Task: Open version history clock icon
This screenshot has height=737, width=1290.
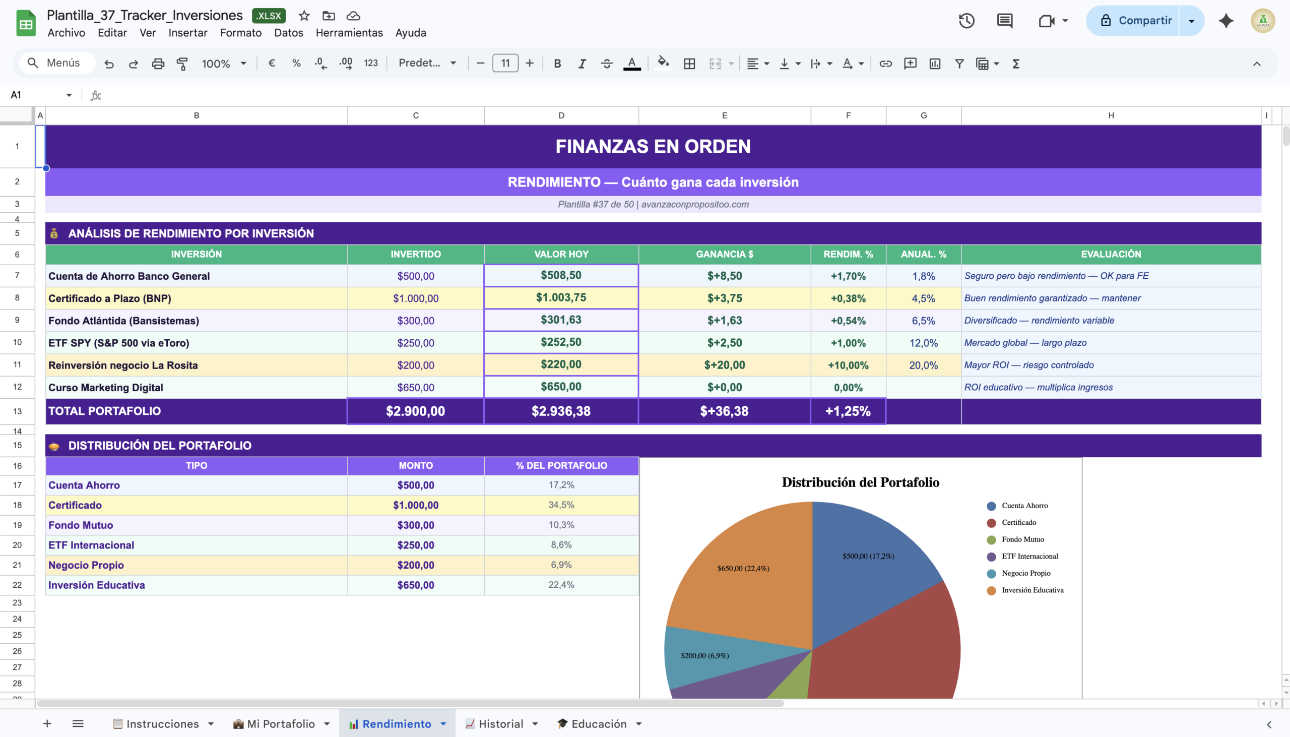Action: (x=966, y=21)
